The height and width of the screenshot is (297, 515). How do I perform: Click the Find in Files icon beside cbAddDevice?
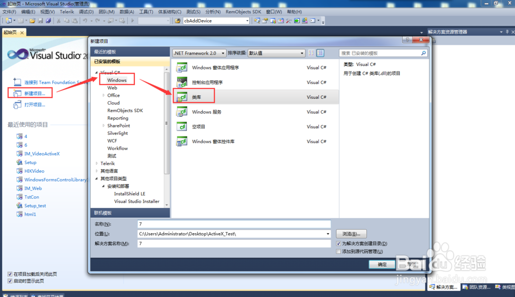[x=178, y=21]
